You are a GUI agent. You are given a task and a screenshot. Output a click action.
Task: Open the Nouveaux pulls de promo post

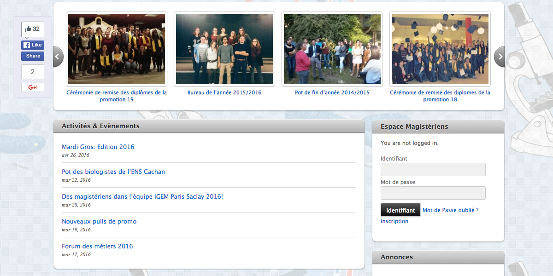[99, 222]
